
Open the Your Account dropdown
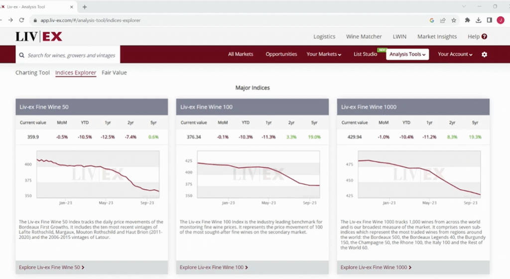point(455,54)
